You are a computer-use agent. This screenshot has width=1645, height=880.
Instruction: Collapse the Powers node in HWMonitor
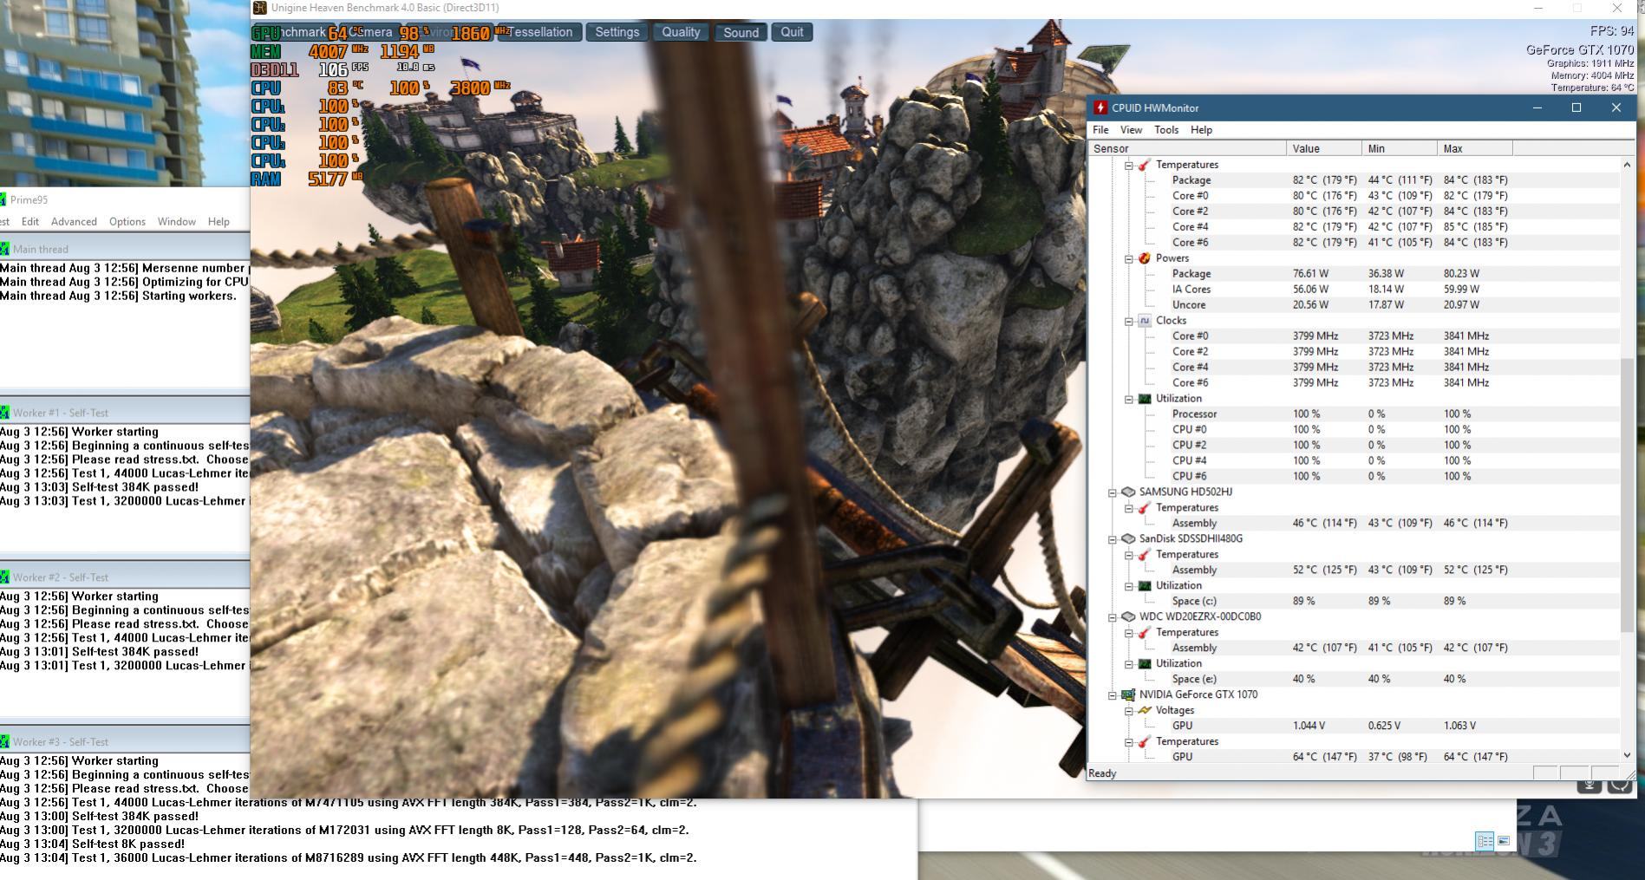click(1128, 258)
